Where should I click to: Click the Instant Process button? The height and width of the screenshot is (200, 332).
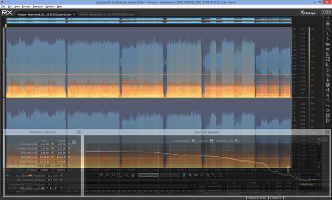point(148,175)
